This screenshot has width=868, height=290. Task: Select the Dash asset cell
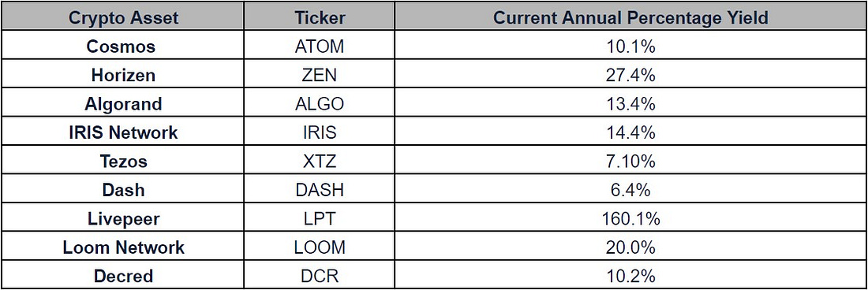pyautogui.click(x=123, y=189)
